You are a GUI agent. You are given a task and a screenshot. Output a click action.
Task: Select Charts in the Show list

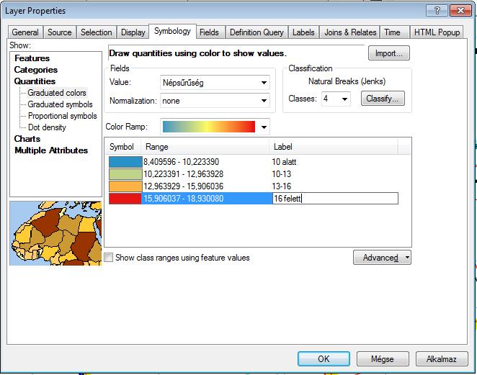(x=27, y=139)
